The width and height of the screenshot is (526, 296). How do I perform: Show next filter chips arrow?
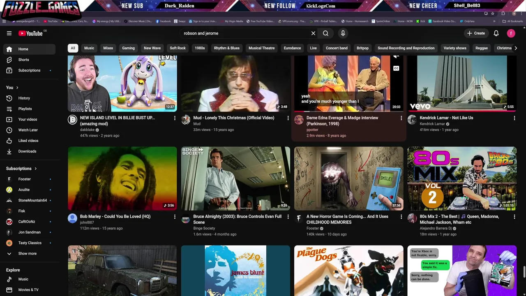pos(516,48)
